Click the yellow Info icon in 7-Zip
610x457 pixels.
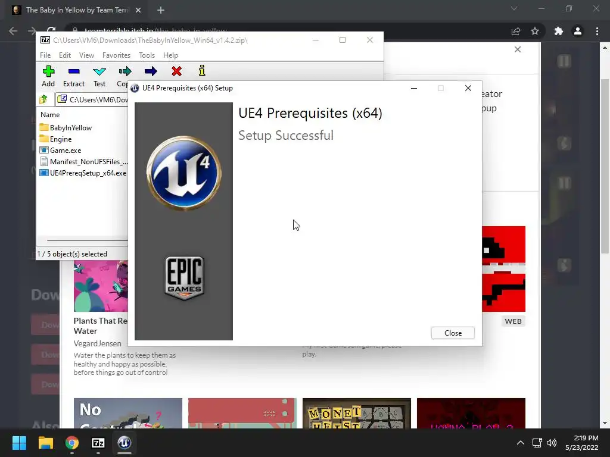coord(202,71)
